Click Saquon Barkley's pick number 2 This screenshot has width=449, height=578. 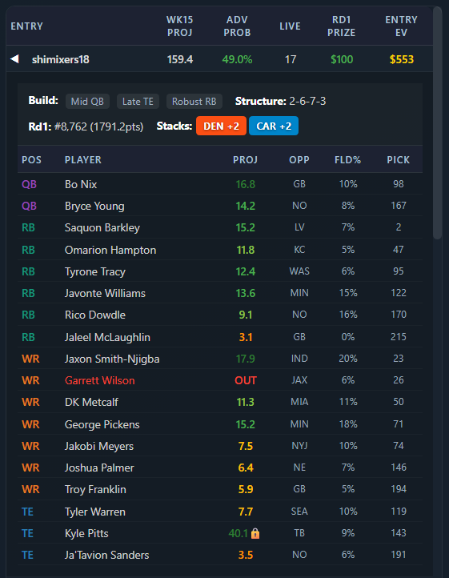pyautogui.click(x=399, y=227)
